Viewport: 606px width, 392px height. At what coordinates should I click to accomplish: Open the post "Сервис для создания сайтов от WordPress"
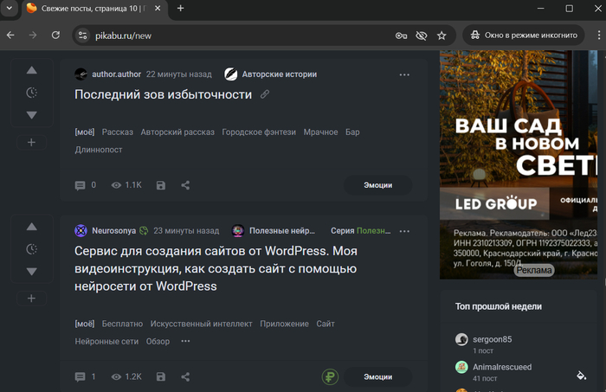(x=216, y=269)
